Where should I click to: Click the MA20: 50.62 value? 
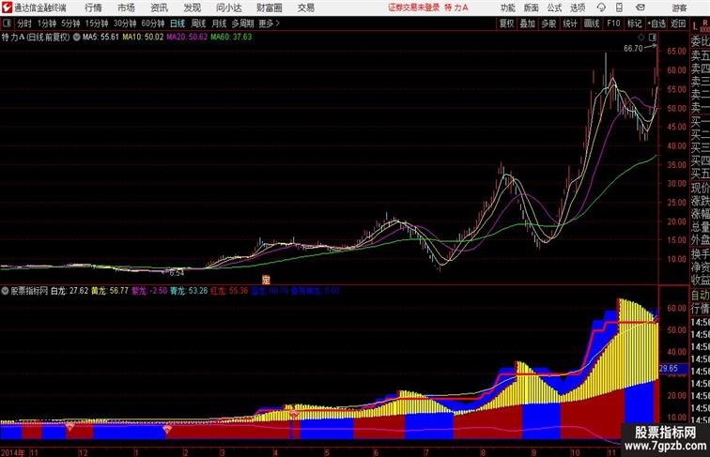point(187,38)
